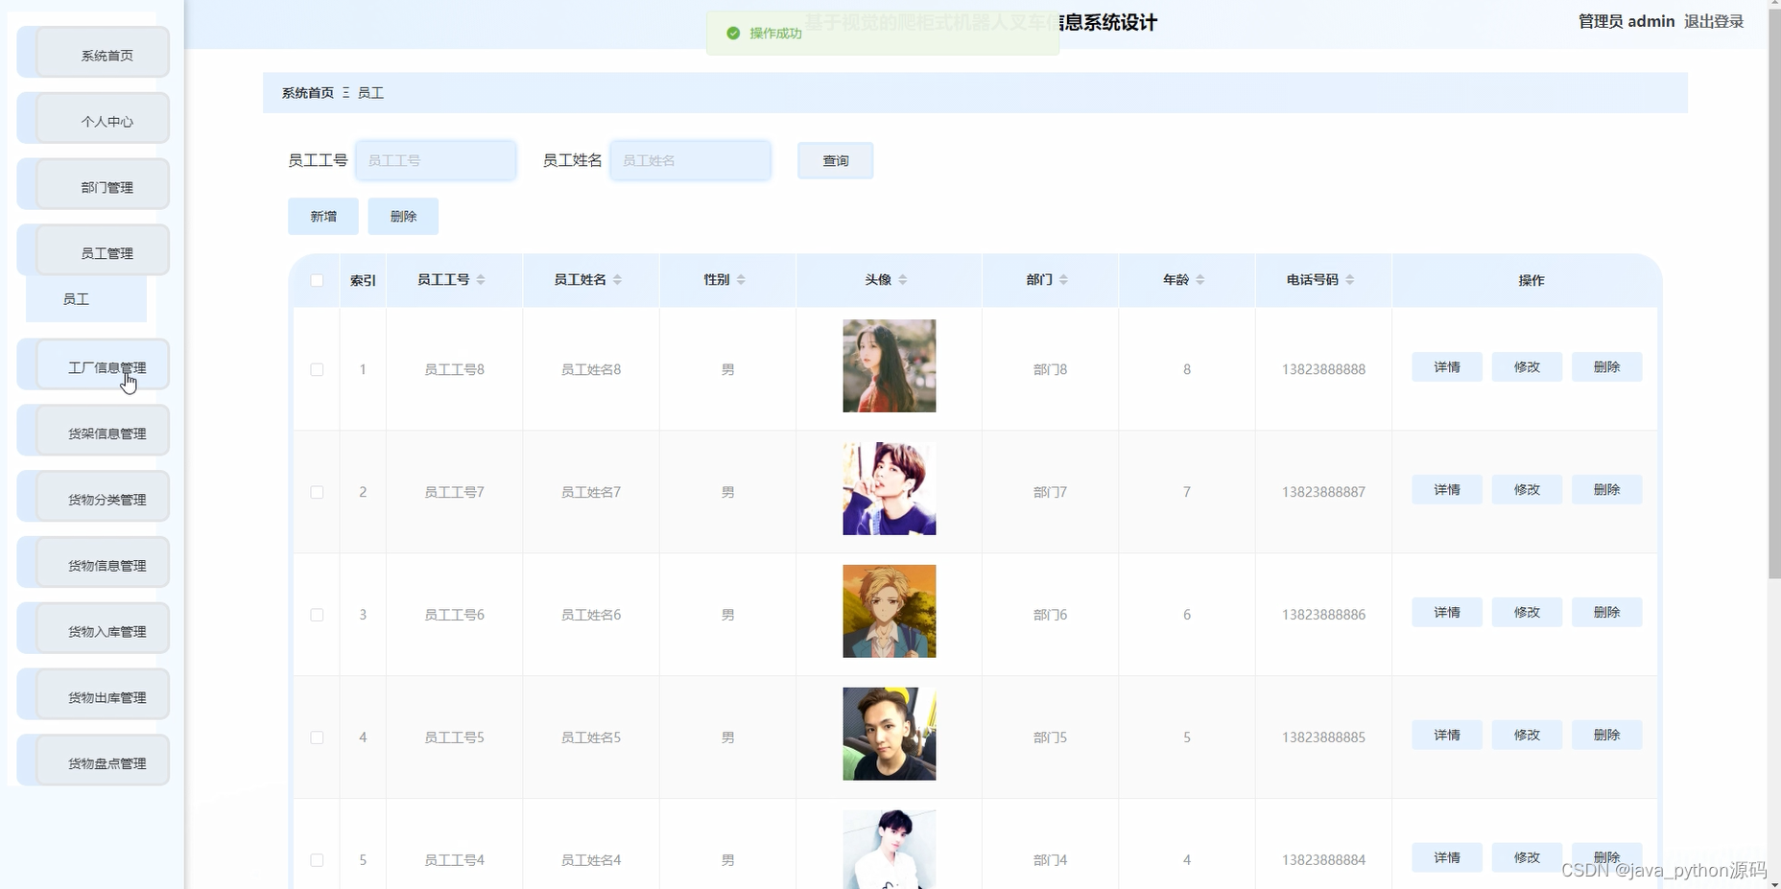Click 退出登录 link
This screenshot has width=1781, height=889.
1714,22
